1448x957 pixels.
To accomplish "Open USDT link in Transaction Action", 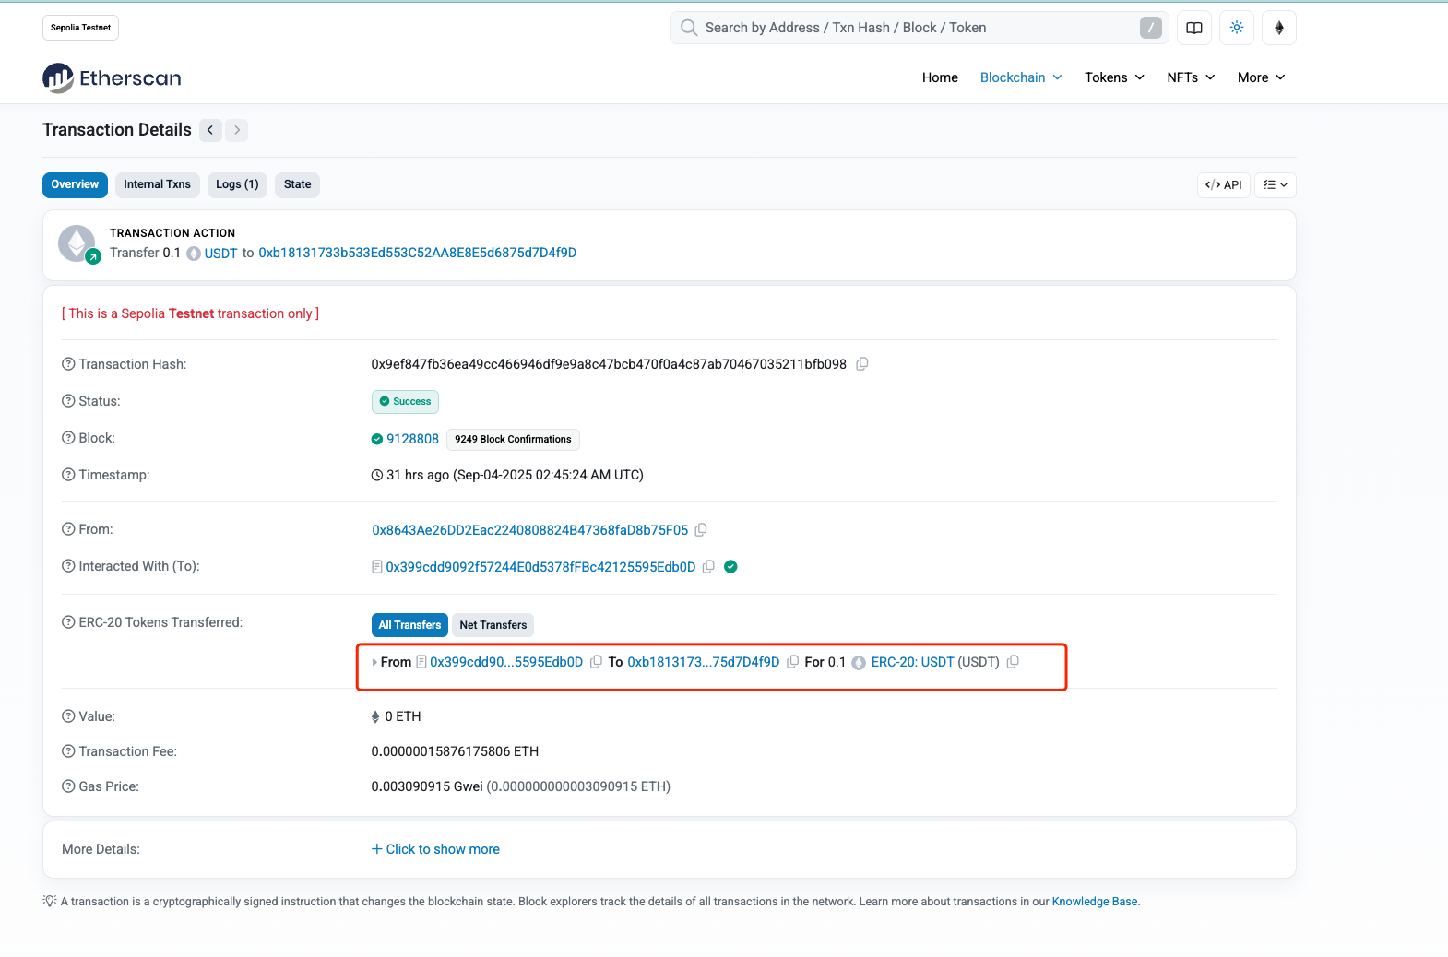I will click(x=220, y=254).
